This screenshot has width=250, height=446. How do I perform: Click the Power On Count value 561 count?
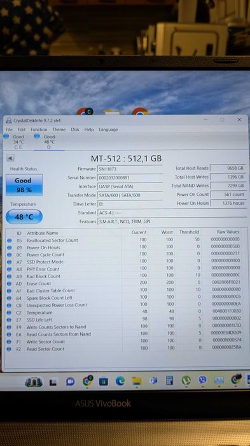228,195
